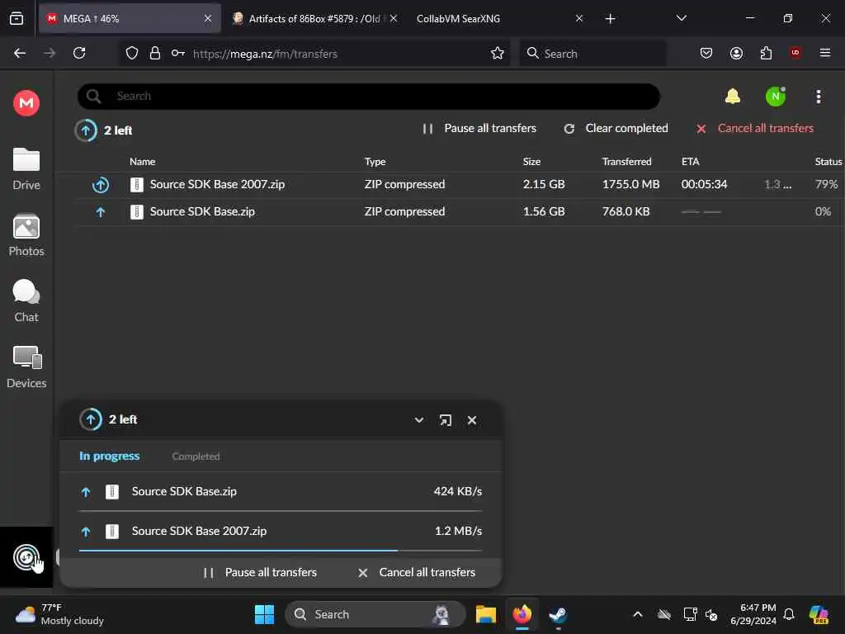Open the Devices section
Viewport: 845px width, 634px height.
point(26,367)
